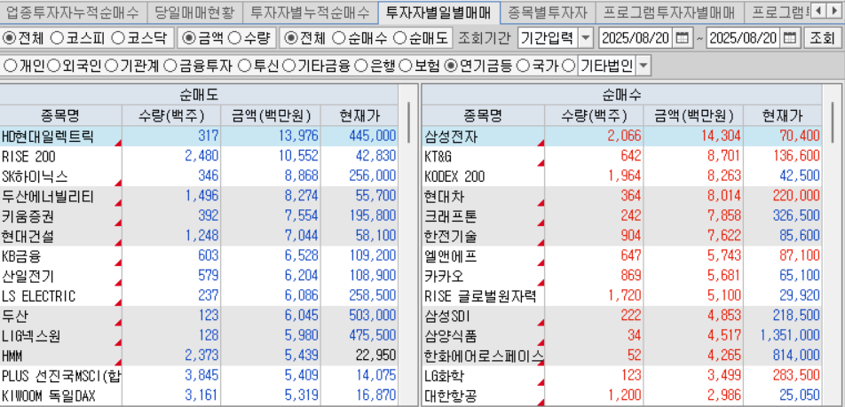Select the 개인 investor radio button

(10, 67)
